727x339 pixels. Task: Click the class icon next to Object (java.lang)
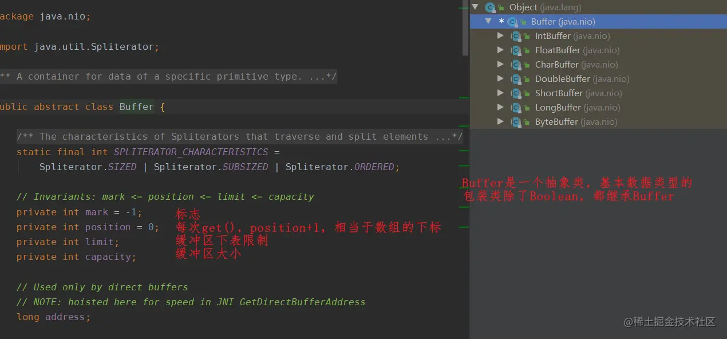click(x=489, y=7)
